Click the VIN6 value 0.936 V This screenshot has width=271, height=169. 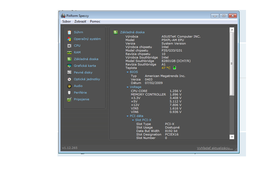(175, 112)
